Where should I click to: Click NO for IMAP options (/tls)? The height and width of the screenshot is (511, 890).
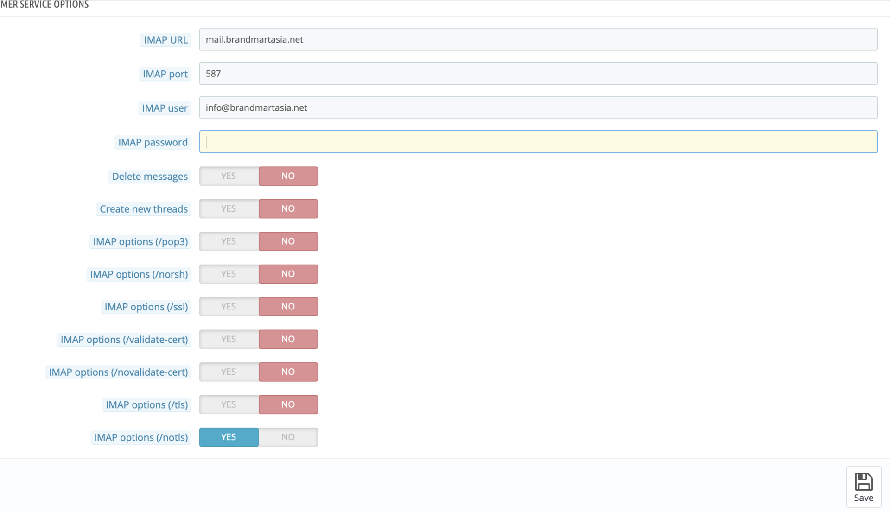click(288, 404)
